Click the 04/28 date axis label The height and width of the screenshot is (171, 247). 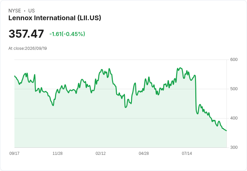tap(144, 153)
